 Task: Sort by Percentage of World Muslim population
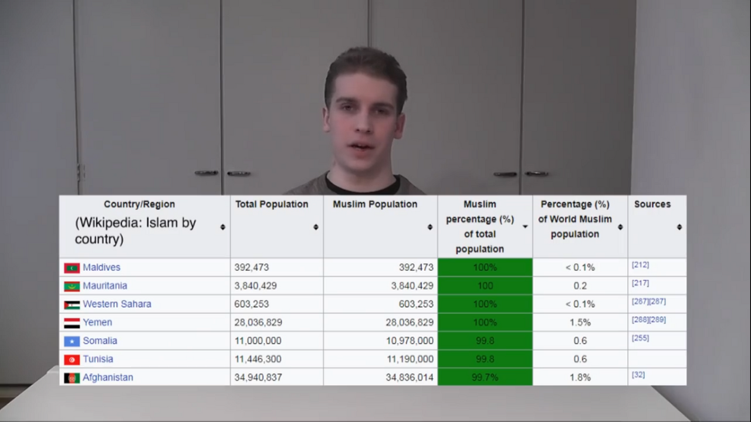click(x=620, y=227)
